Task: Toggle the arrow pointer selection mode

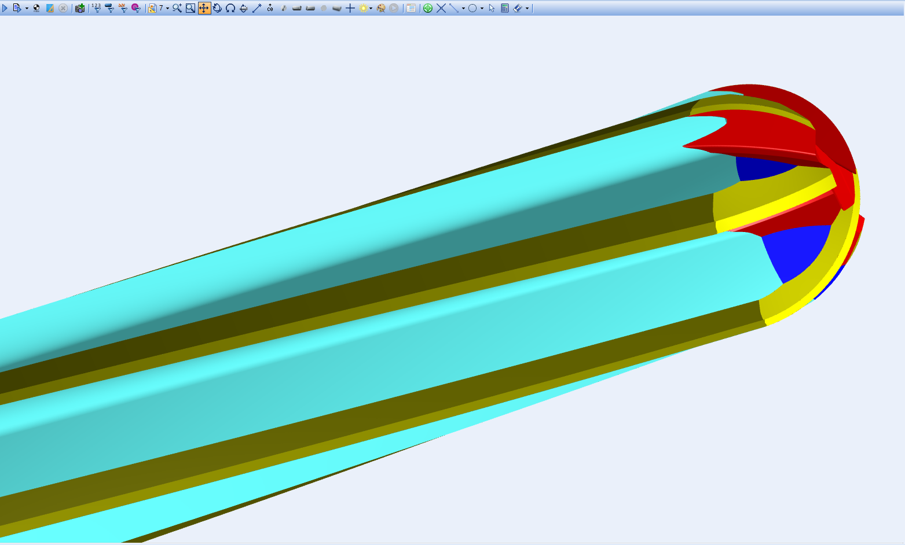Action: 492,8
